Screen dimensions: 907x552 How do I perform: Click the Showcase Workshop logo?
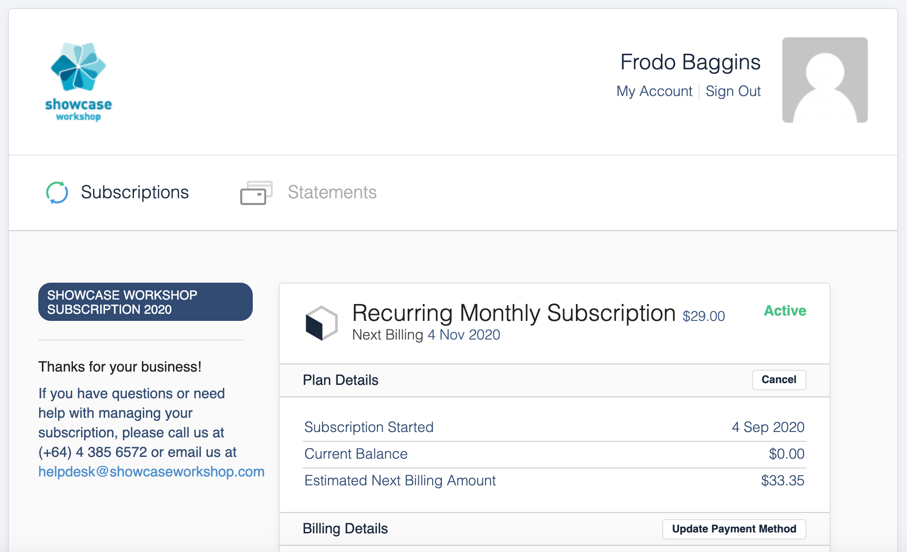pyautogui.click(x=78, y=81)
